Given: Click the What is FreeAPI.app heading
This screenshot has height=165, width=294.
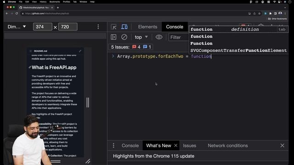Looking at the screenshot, I should (x=54, y=67).
